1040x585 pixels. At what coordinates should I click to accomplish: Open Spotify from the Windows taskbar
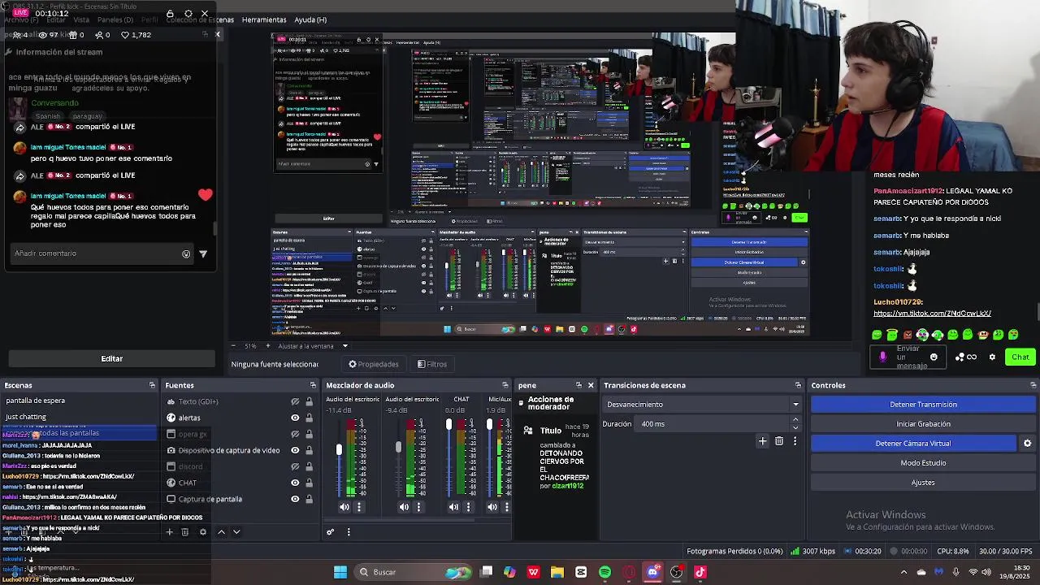[604, 572]
